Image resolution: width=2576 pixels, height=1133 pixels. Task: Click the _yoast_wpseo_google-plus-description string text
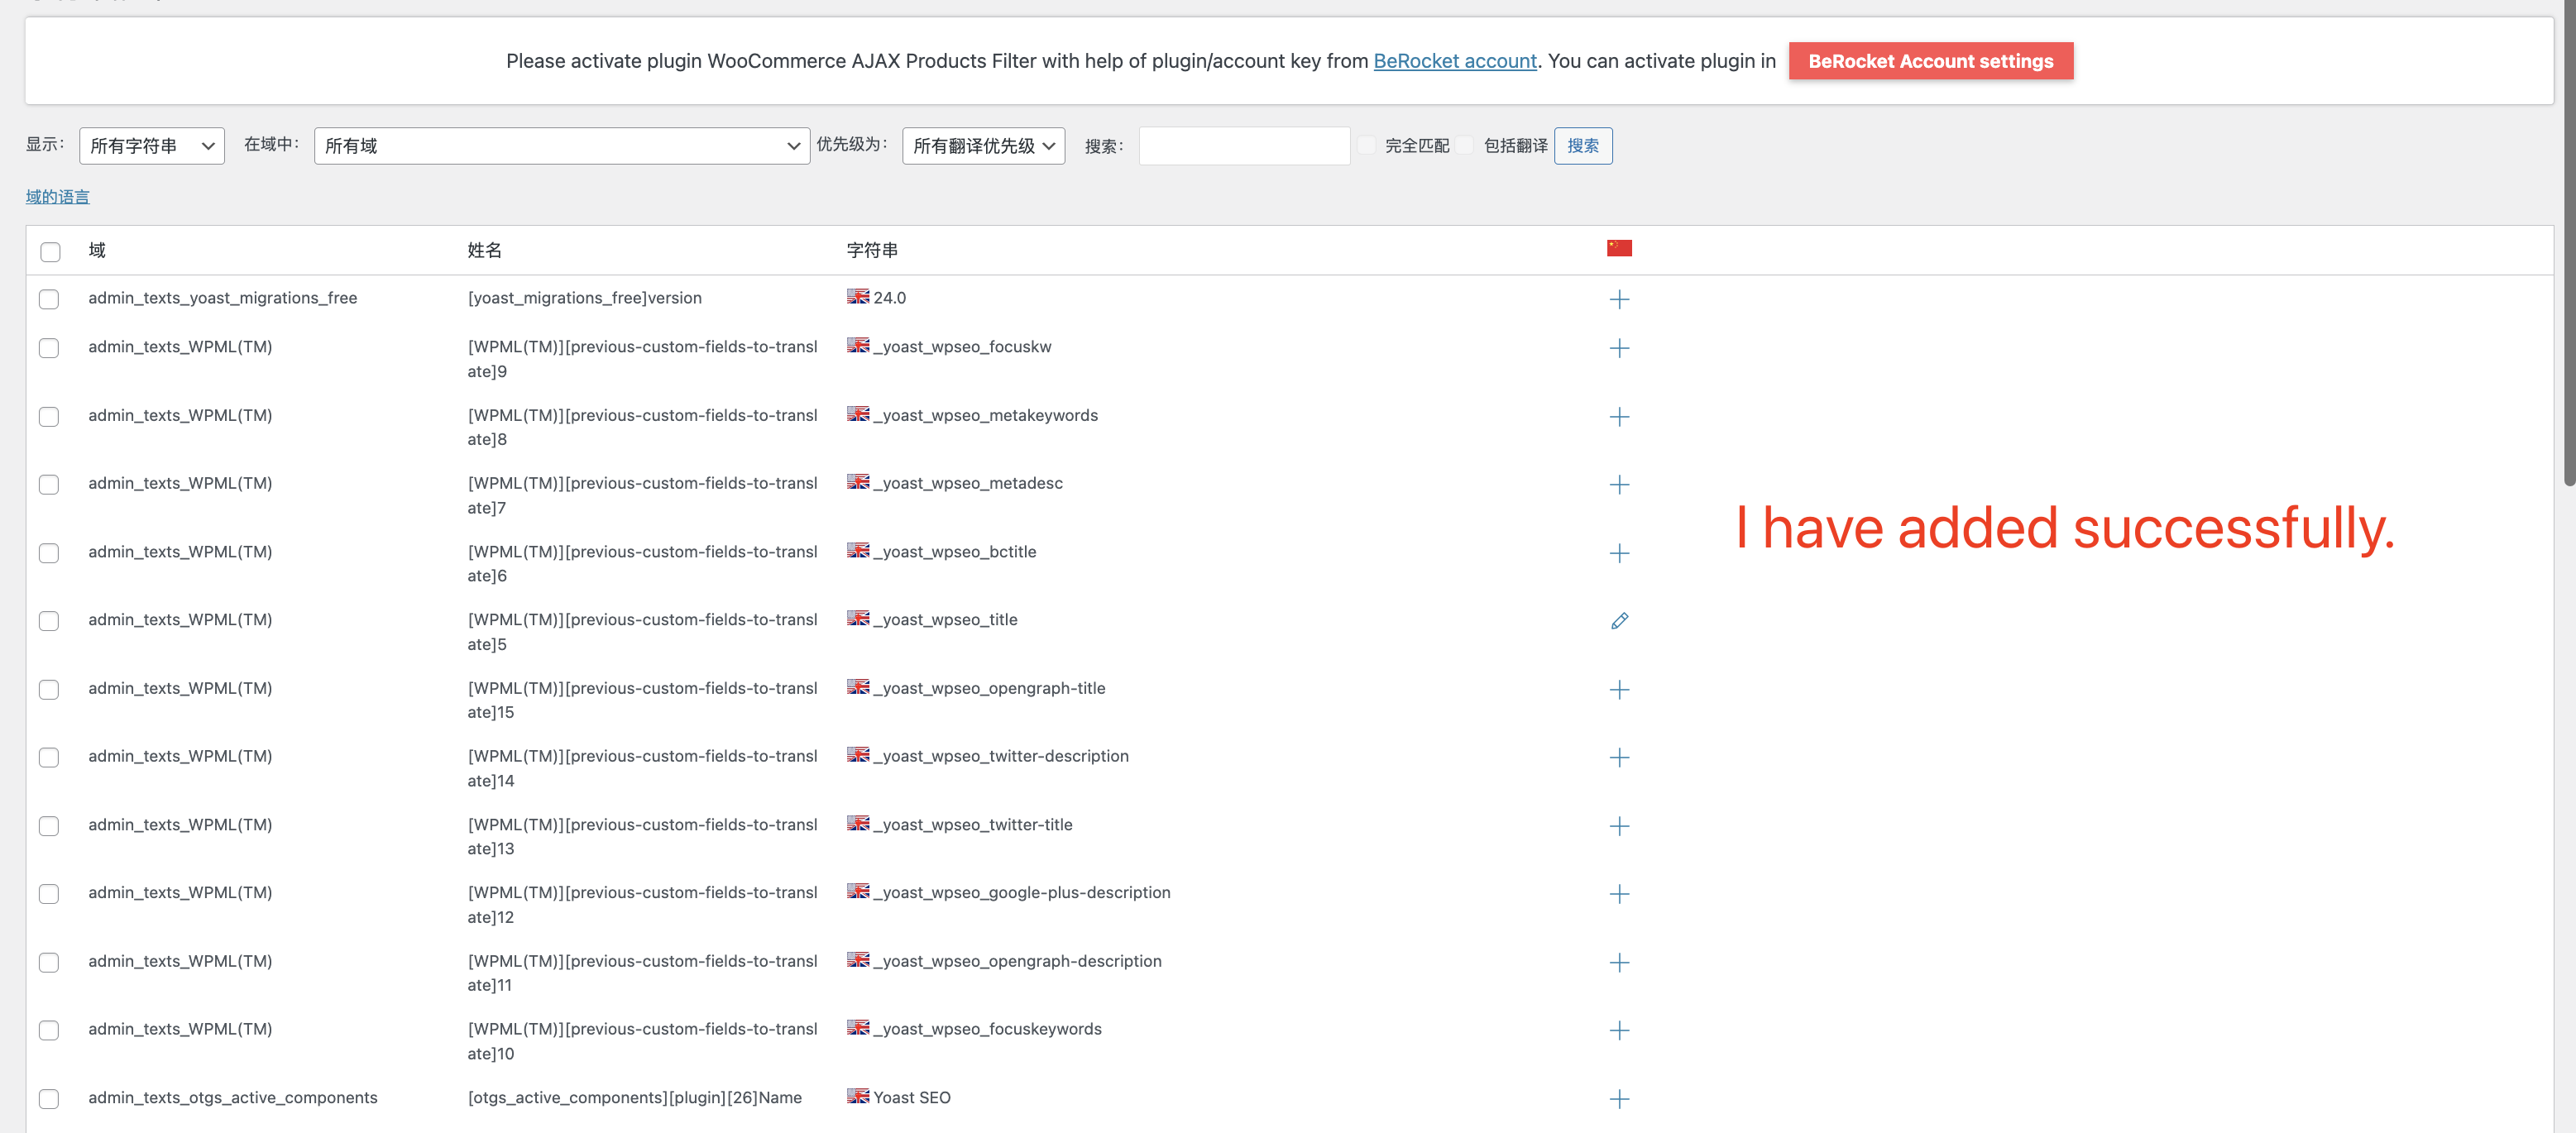[1022, 892]
